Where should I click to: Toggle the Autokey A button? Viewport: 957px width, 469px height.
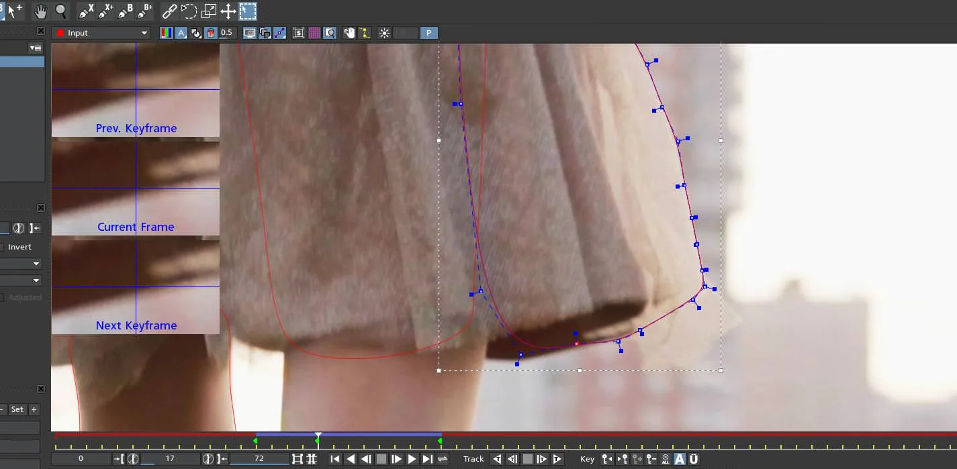coord(680,459)
